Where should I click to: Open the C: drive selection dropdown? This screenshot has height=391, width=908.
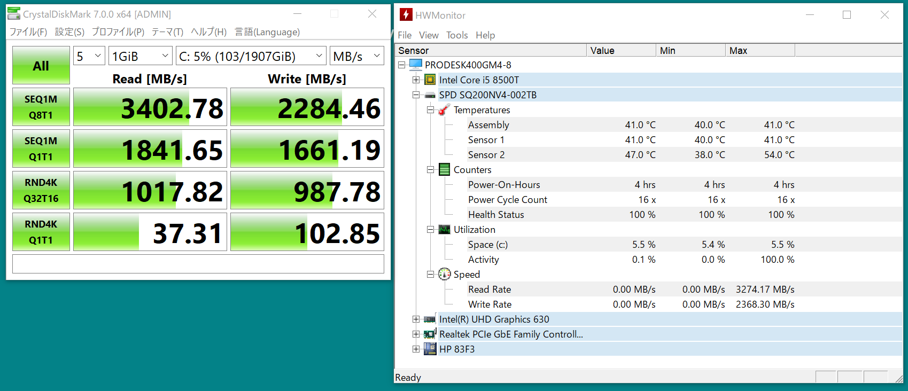251,56
